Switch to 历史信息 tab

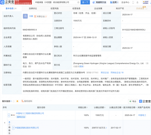coord(140,9)
